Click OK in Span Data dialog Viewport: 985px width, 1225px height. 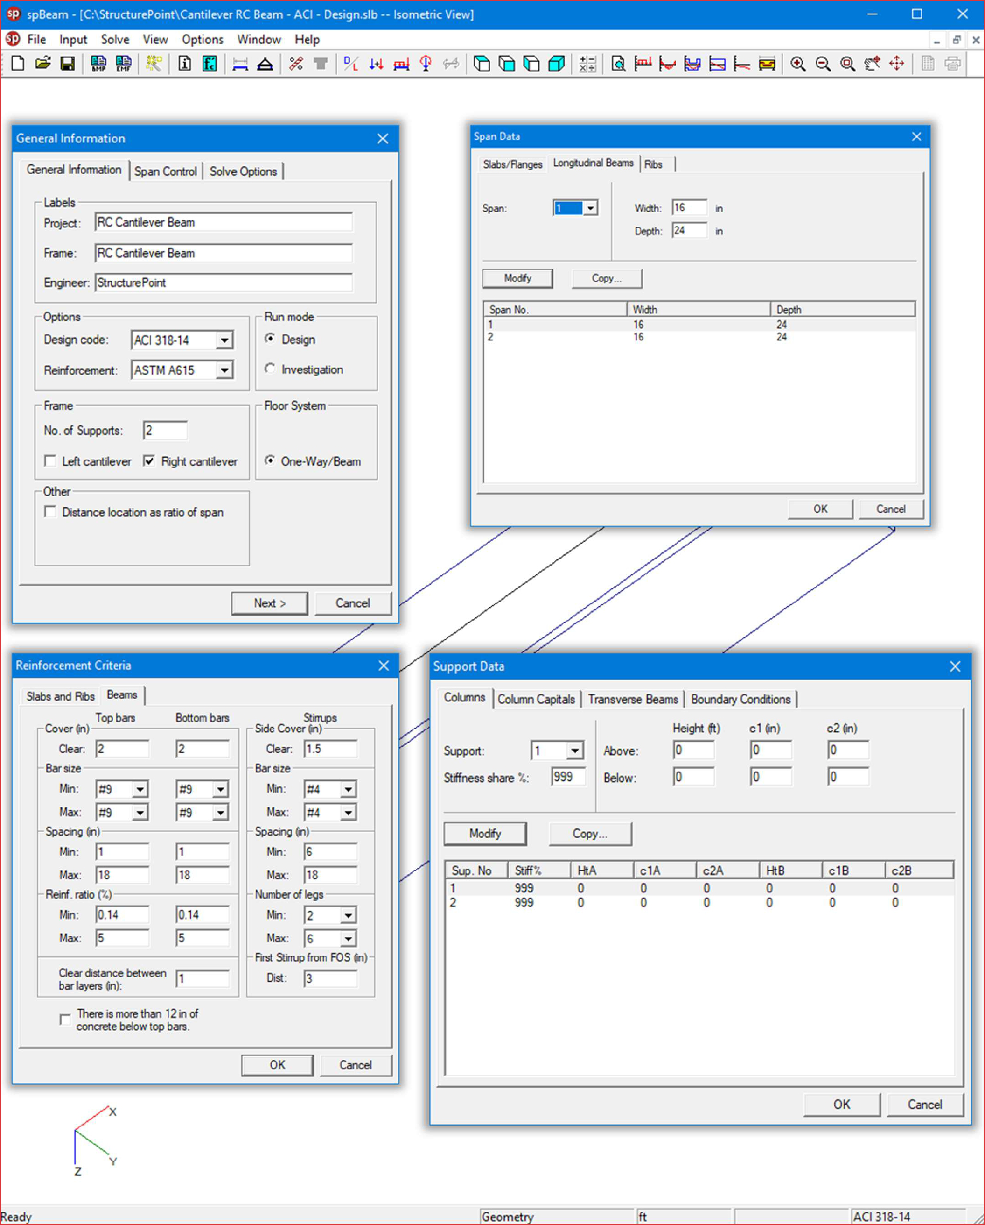pos(820,509)
